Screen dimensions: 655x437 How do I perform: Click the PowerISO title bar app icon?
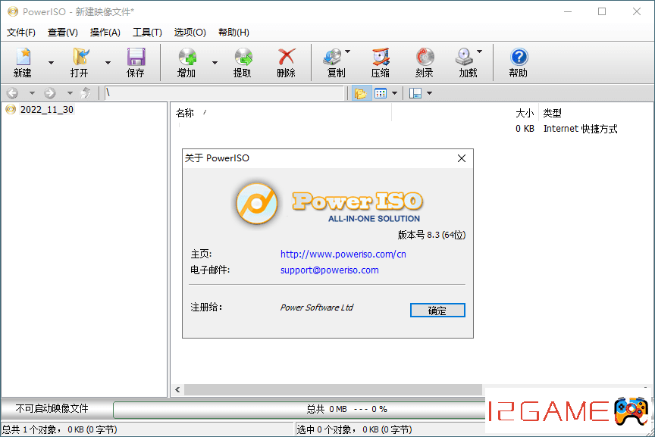click(13, 11)
